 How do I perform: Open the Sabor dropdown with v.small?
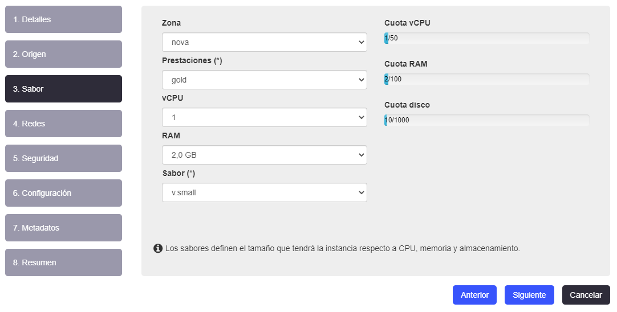click(x=265, y=192)
